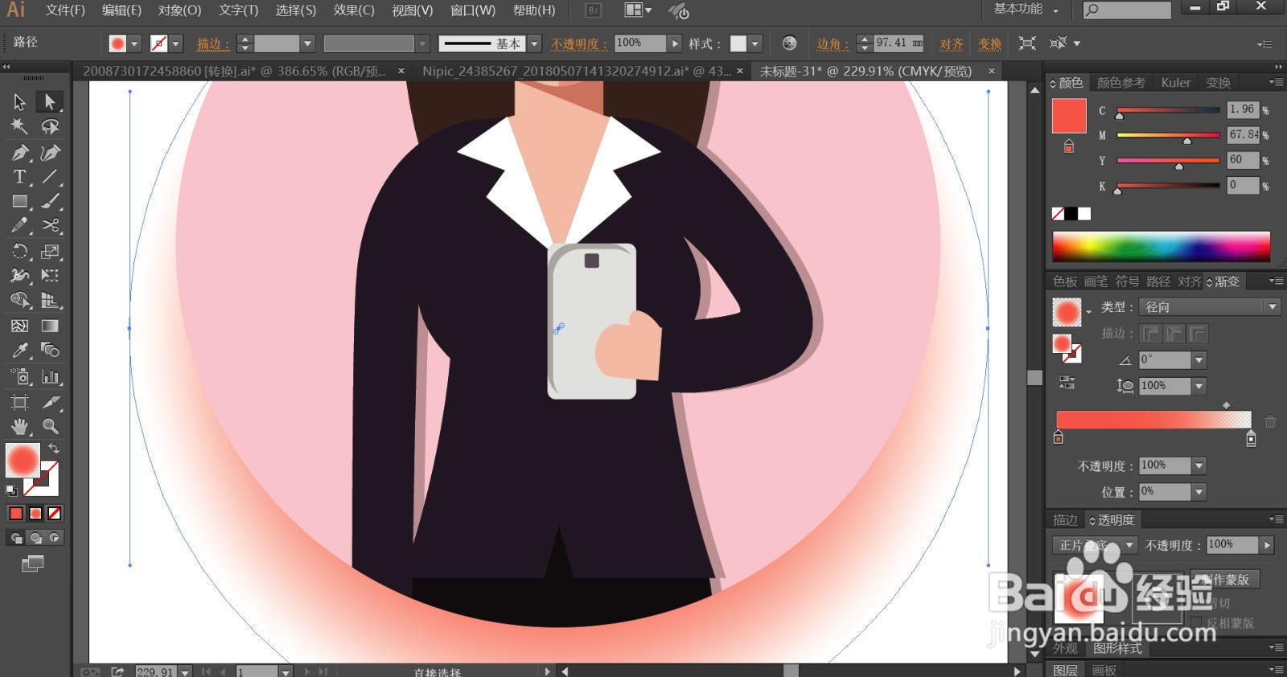Image resolution: width=1287 pixels, height=677 pixels.
Task: Select the Paintbrush tool
Action: 50,201
